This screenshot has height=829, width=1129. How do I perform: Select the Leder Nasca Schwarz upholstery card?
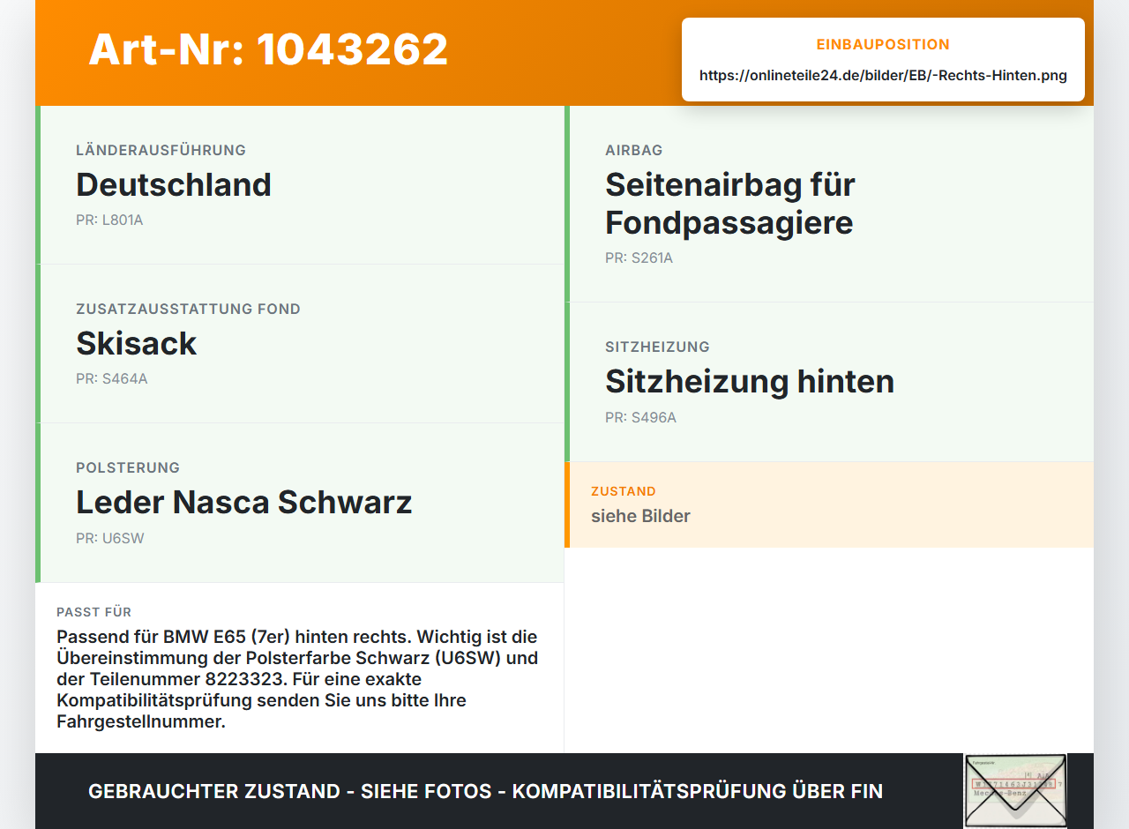[x=300, y=503]
